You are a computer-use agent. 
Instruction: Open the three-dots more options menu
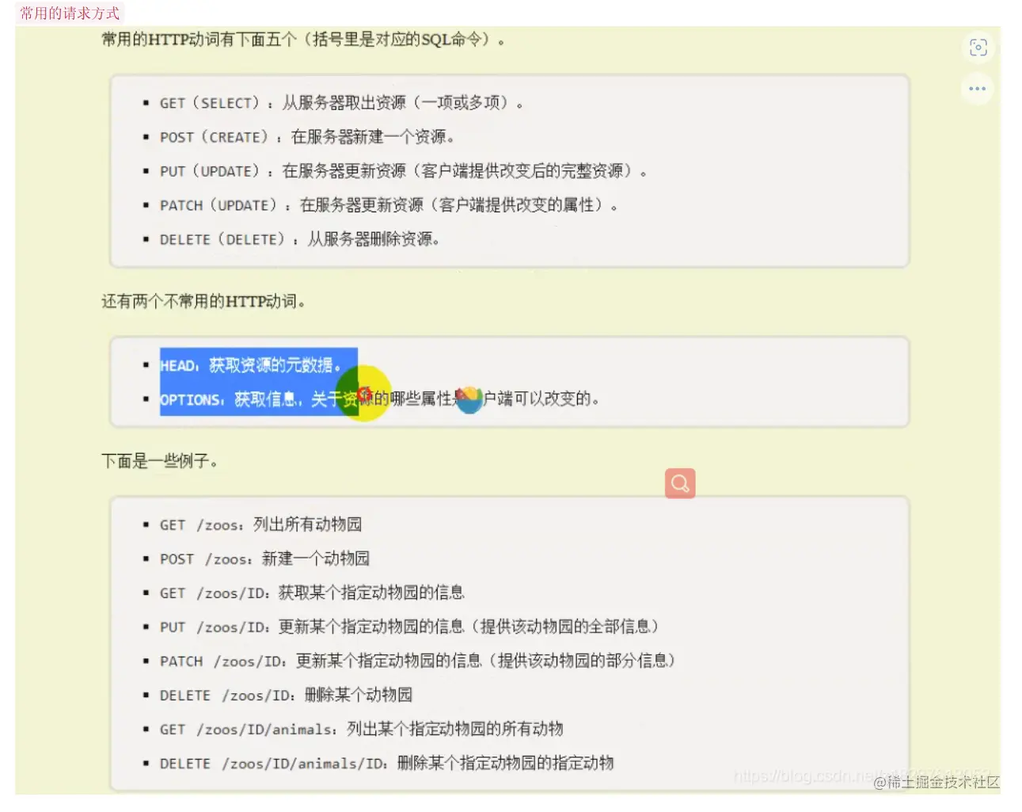[978, 89]
